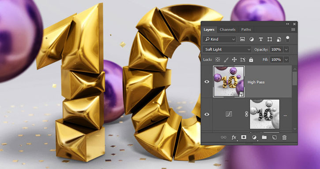Close the Layers panel

point(294,24)
